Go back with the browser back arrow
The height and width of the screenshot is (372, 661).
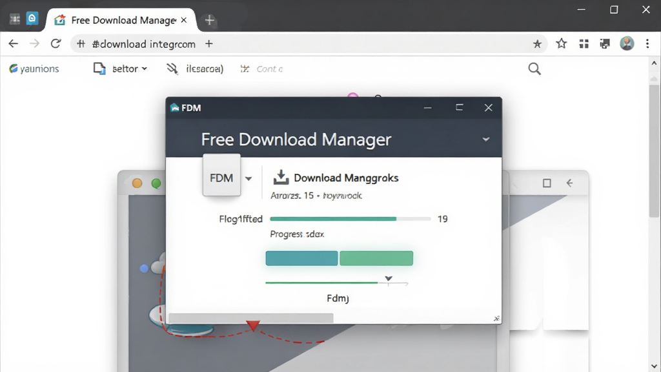14,43
